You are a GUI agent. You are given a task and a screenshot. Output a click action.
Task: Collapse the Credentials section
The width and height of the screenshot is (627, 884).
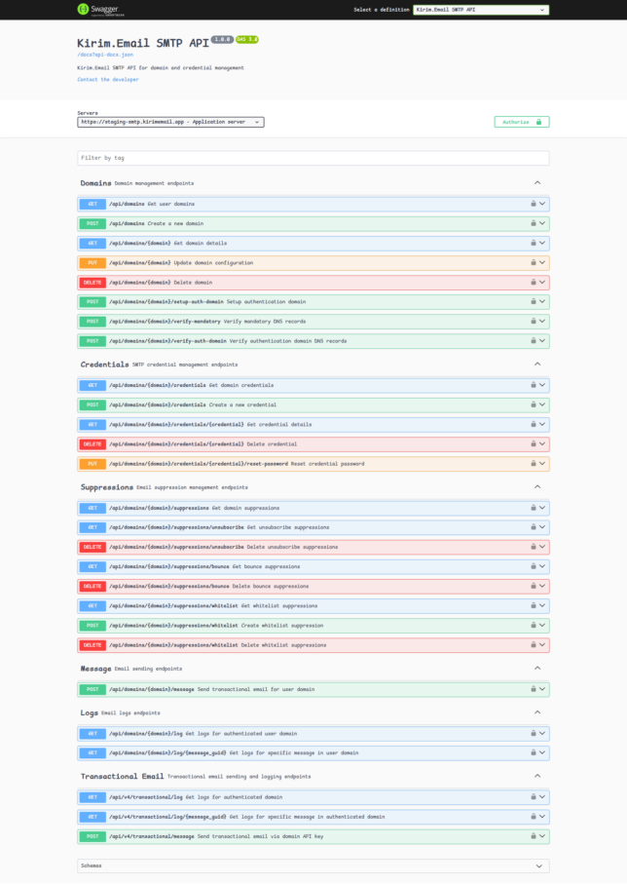click(x=537, y=365)
